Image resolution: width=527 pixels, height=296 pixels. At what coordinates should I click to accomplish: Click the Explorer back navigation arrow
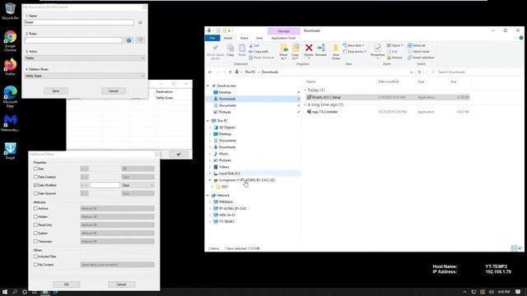pos(210,72)
